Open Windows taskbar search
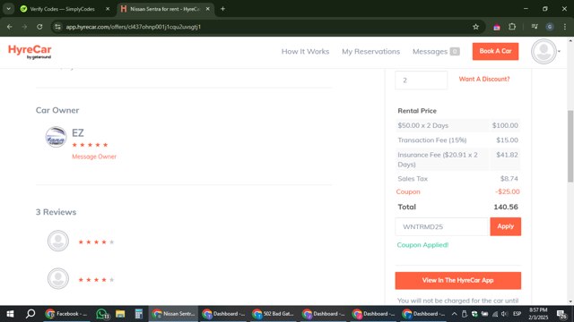 pyautogui.click(x=30, y=314)
